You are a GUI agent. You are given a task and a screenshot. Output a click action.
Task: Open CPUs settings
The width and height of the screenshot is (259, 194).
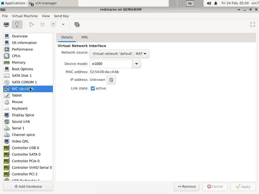pos(28,56)
